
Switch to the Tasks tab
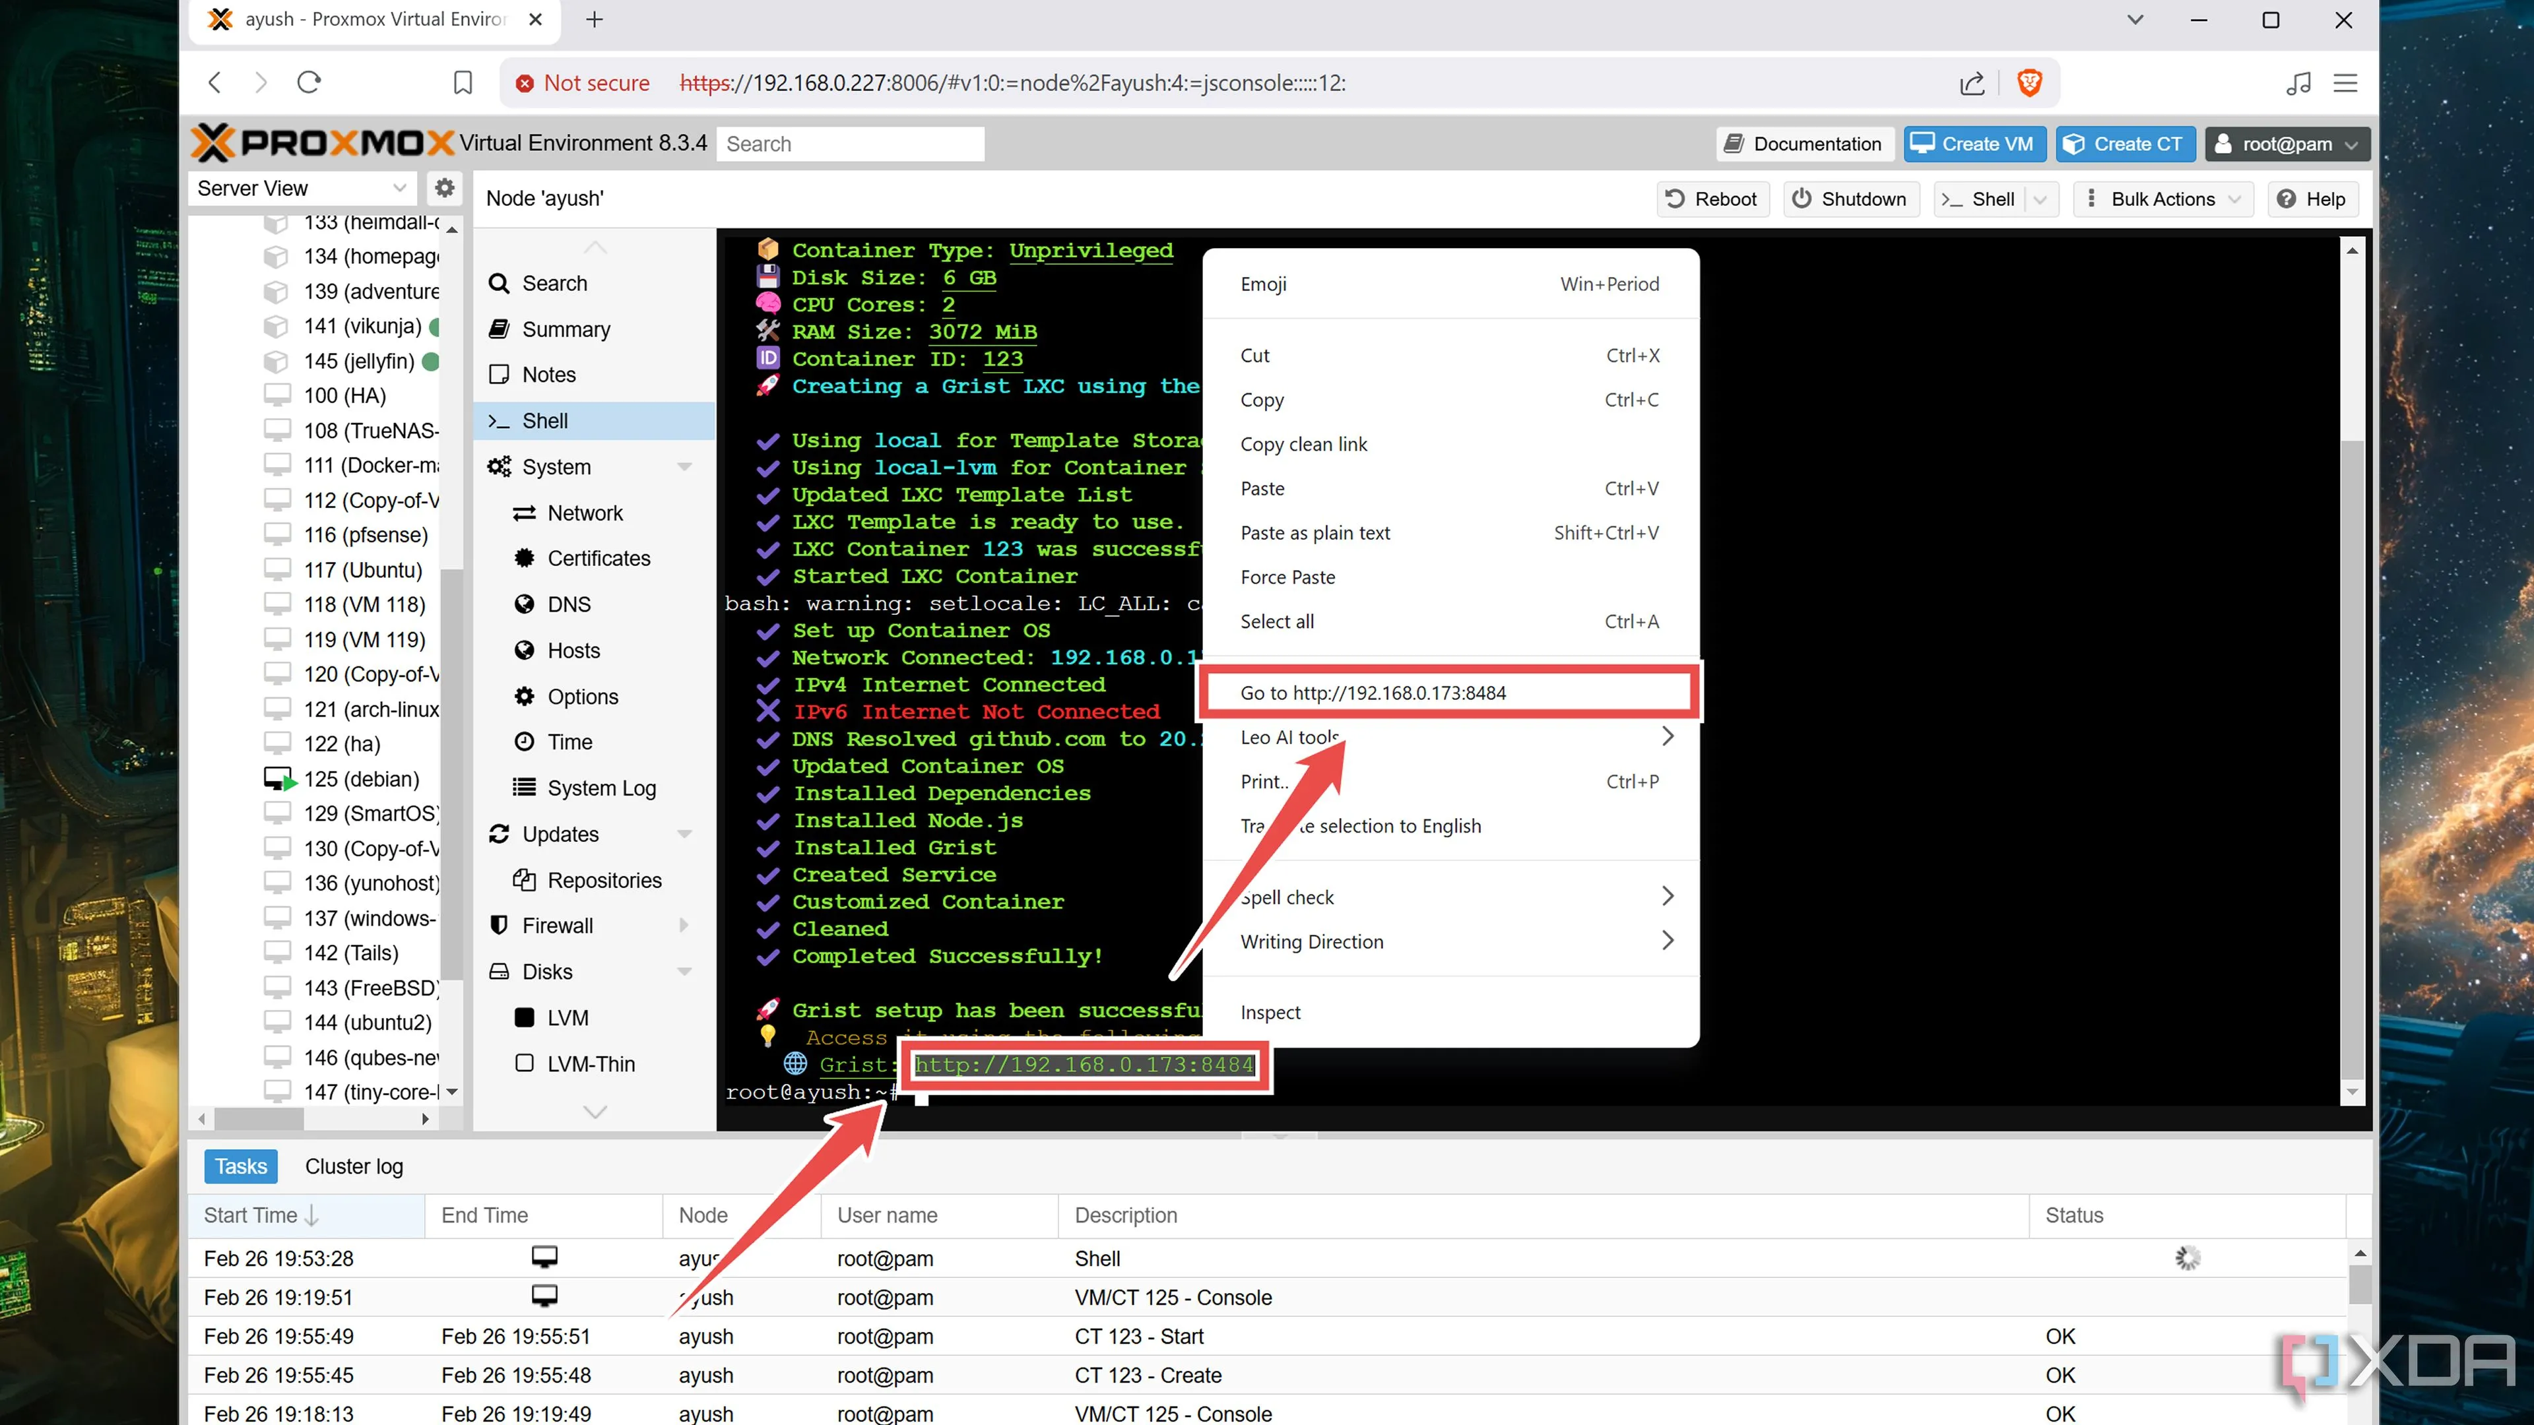[x=240, y=1167]
